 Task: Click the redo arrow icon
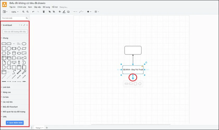pos(38,12)
